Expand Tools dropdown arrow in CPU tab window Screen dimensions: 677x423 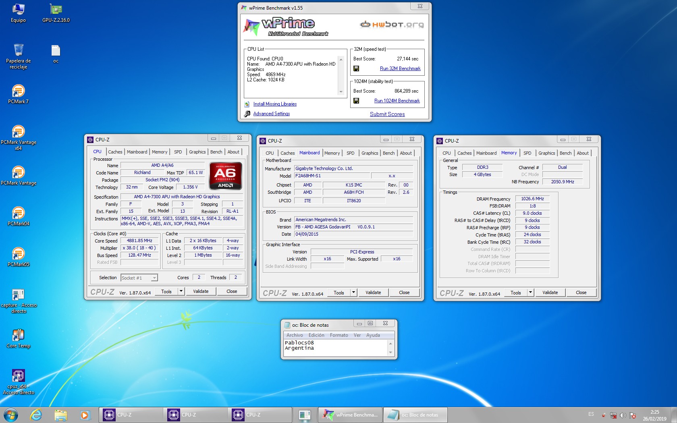click(x=181, y=291)
